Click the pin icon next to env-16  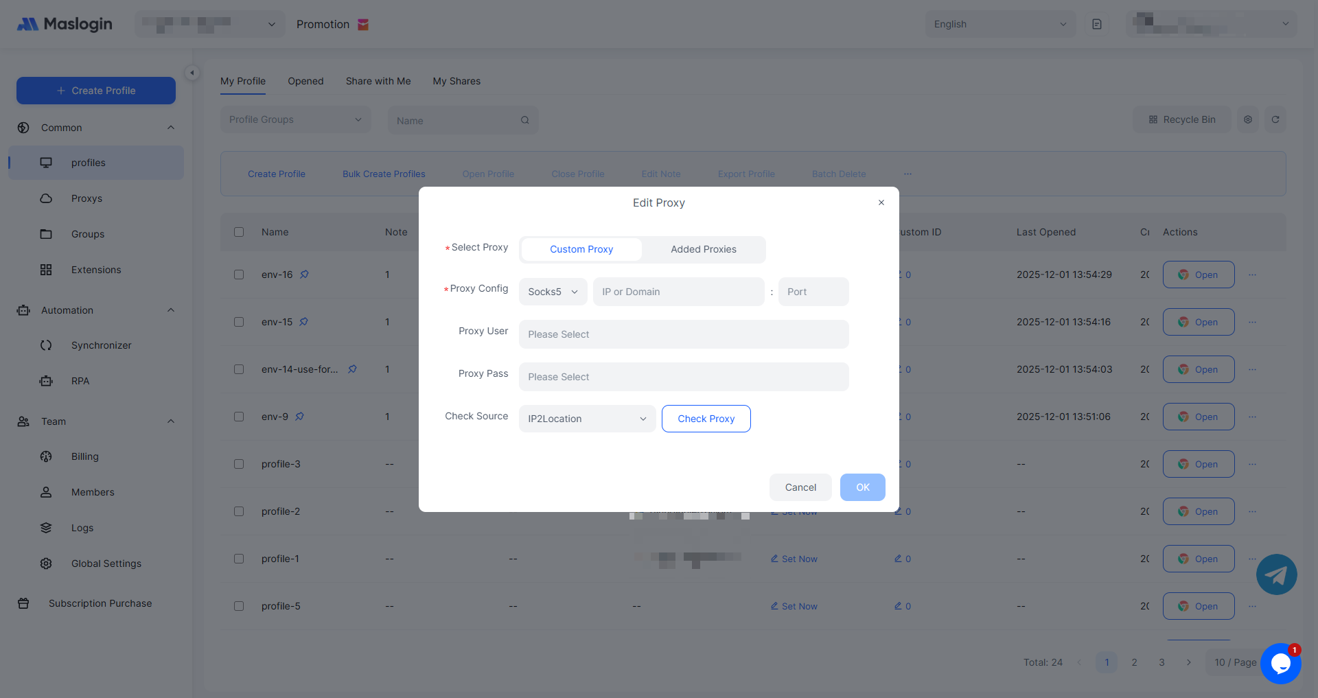click(304, 275)
